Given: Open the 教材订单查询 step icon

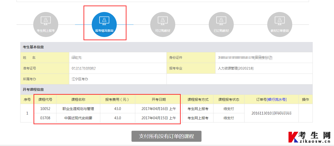Looking at the screenshot, I should [279, 24].
